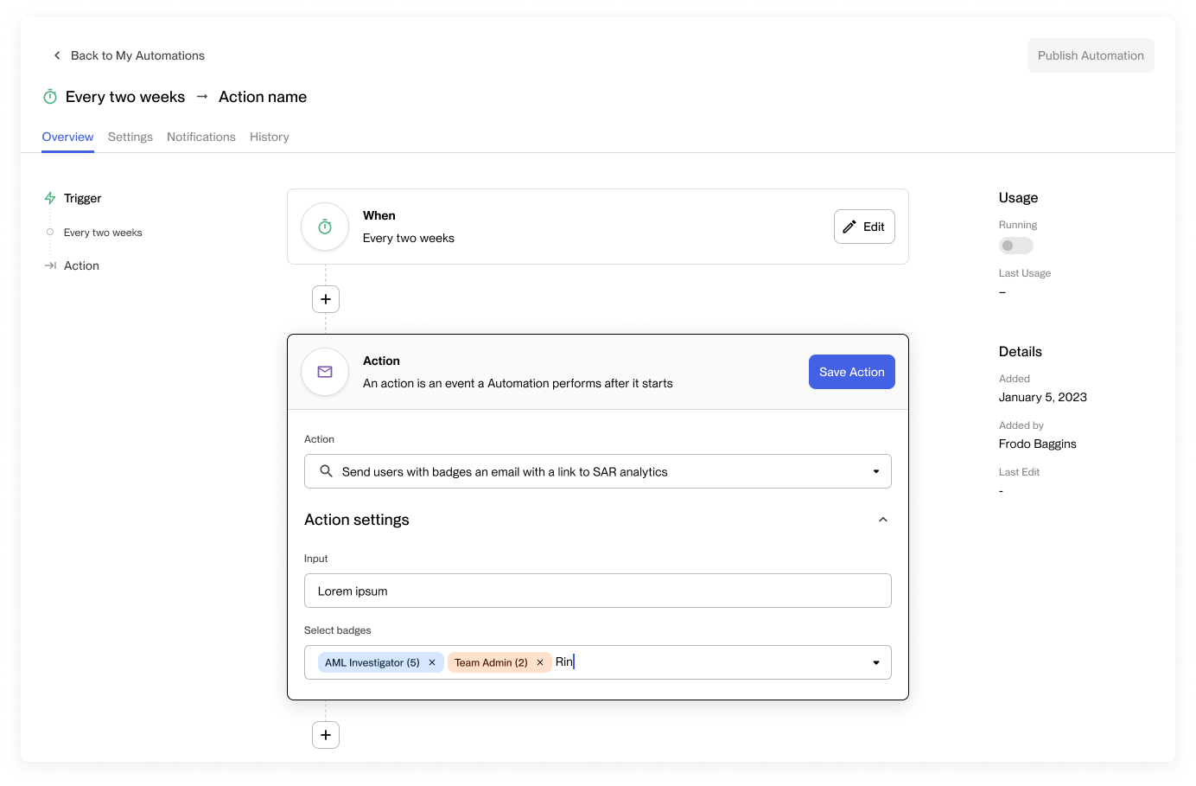Click the plus button below When card
The height and width of the screenshot is (786, 1196).
click(x=326, y=299)
